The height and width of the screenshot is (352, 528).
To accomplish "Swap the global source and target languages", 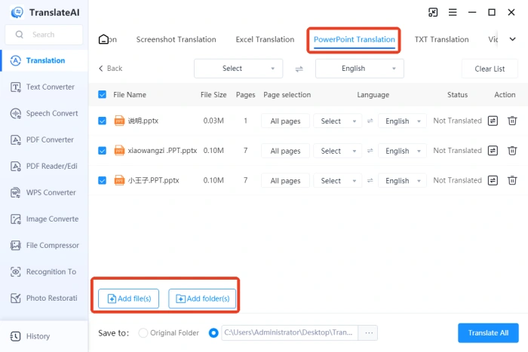I will (299, 69).
